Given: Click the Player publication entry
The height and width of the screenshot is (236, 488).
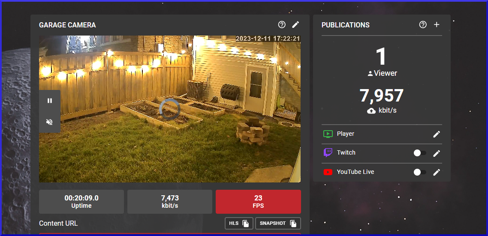Looking at the screenshot, I should (345, 134).
